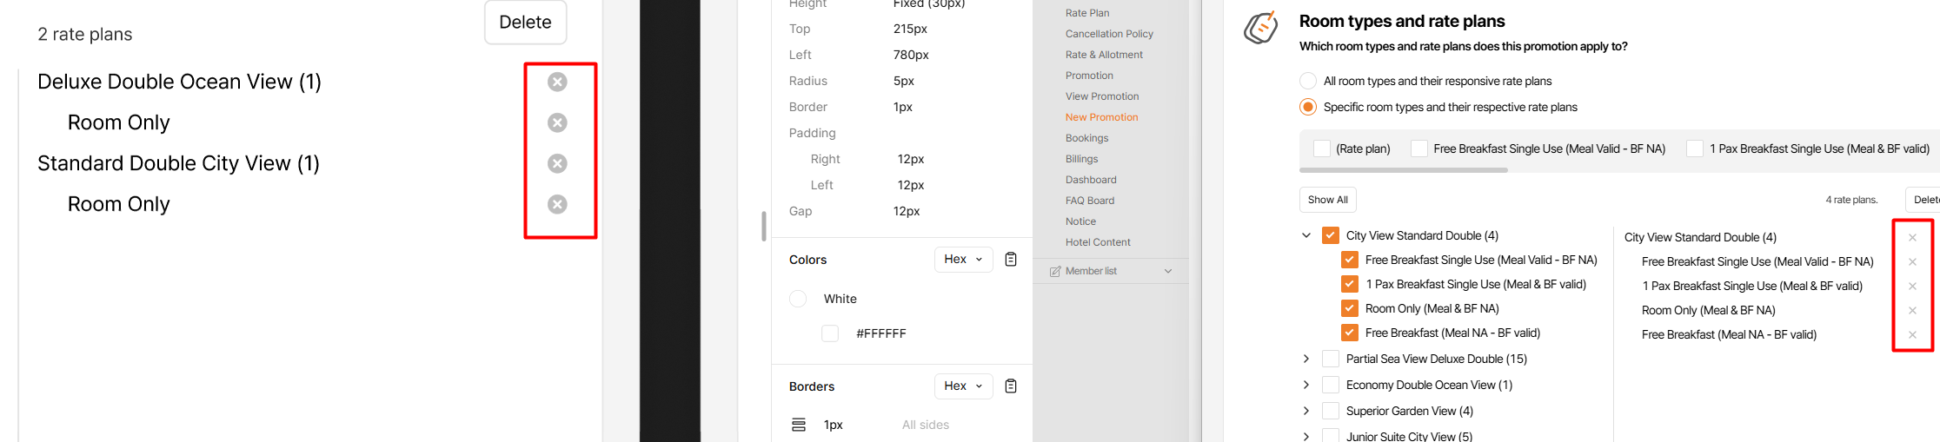Remove Standard Double City View with its X icon
Viewport: 1940px width, 442px height.
(x=557, y=163)
